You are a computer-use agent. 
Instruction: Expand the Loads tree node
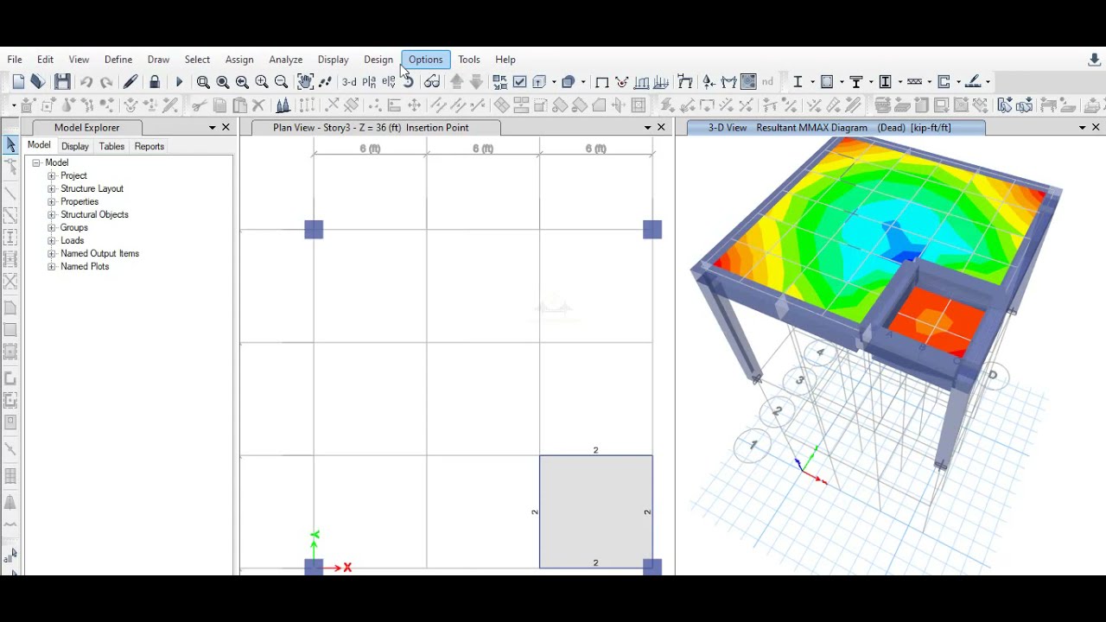coord(52,241)
